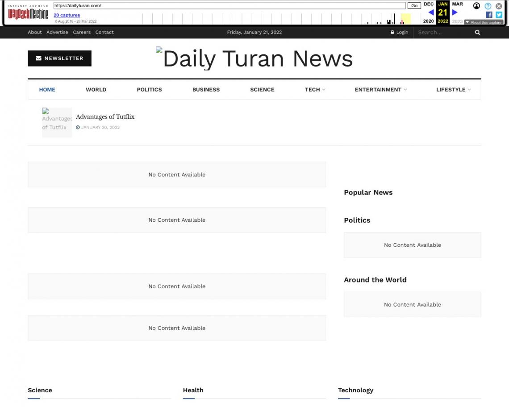This screenshot has height=407, width=509.
Task: Click the Login link
Action: pos(400,32)
